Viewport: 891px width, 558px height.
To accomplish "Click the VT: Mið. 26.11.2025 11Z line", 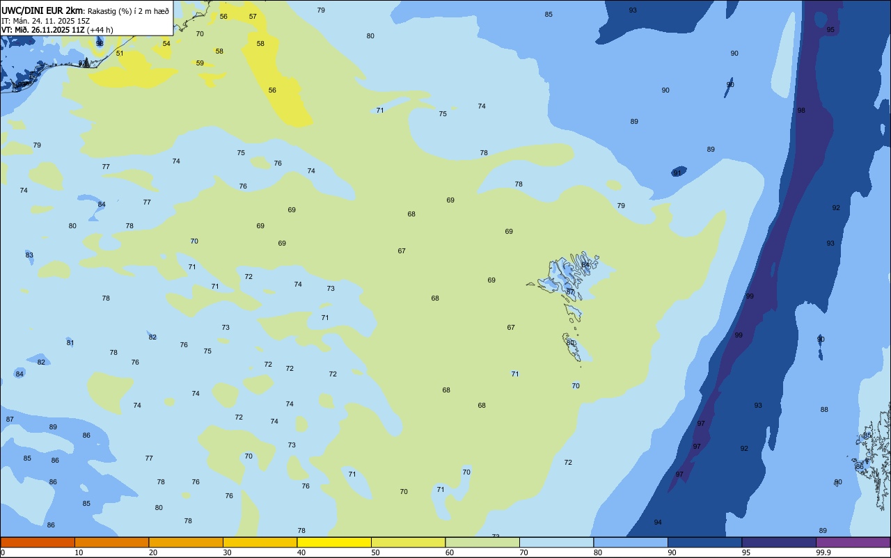I will coord(57,30).
